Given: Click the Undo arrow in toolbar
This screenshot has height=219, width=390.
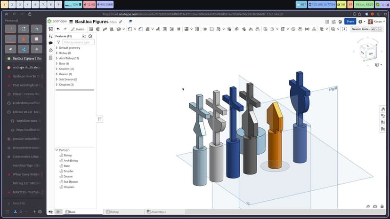Looking at the screenshot, I should point(58,29).
